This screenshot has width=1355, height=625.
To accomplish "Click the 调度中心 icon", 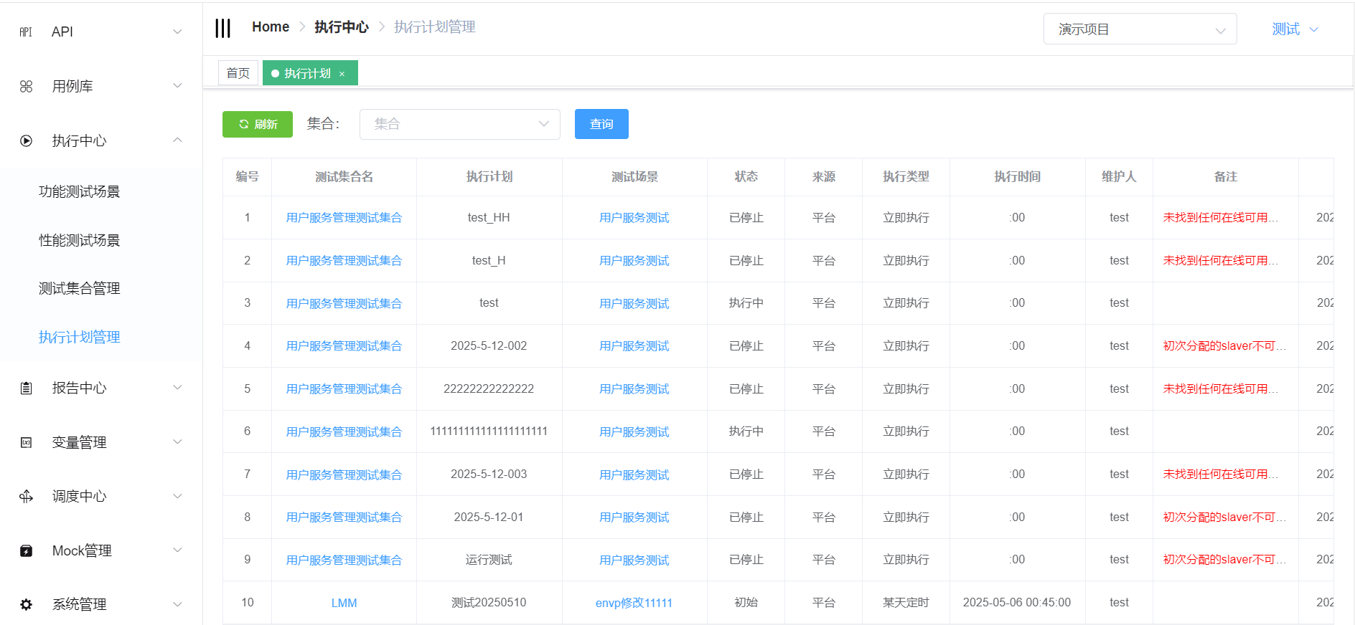I will [26, 496].
